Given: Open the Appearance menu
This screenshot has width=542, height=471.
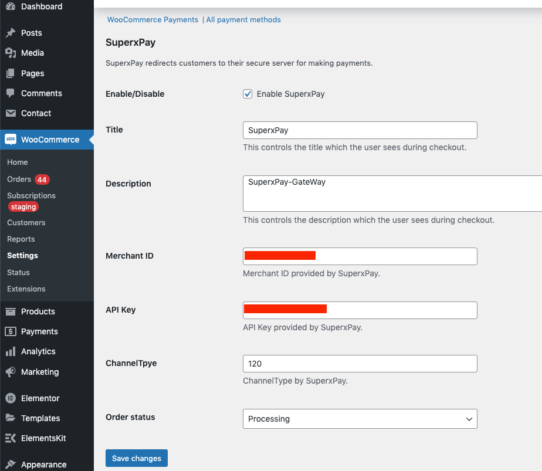Looking at the screenshot, I should click(43, 465).
